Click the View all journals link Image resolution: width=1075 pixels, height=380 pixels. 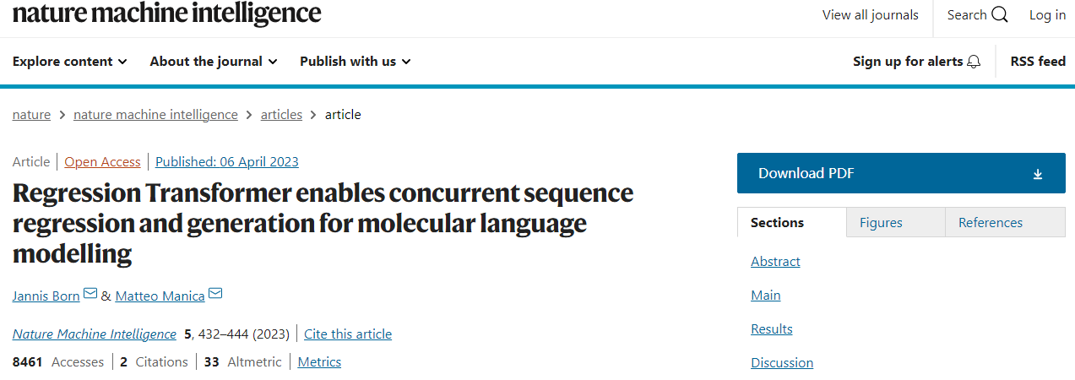click(870, 15)
